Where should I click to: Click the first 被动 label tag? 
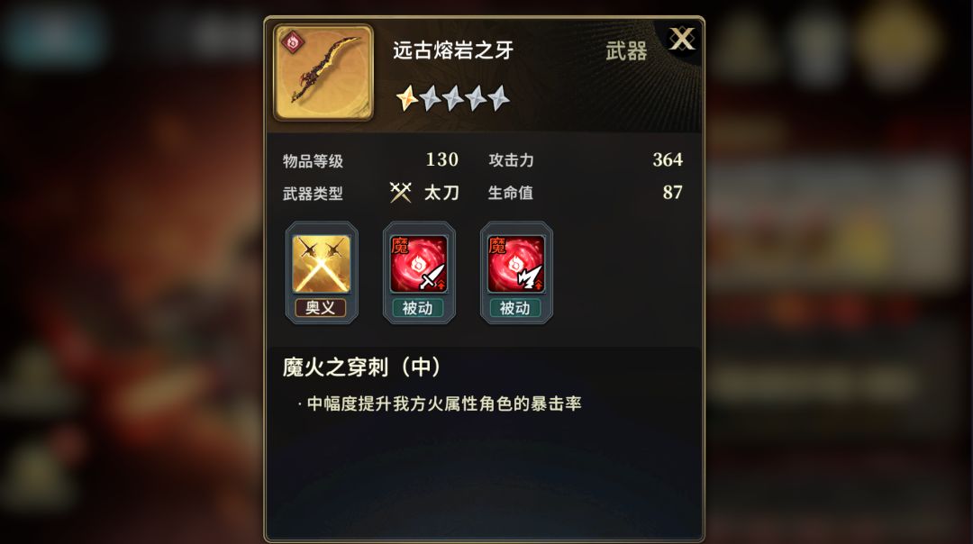pyautogui.click(x=418, y=308)
